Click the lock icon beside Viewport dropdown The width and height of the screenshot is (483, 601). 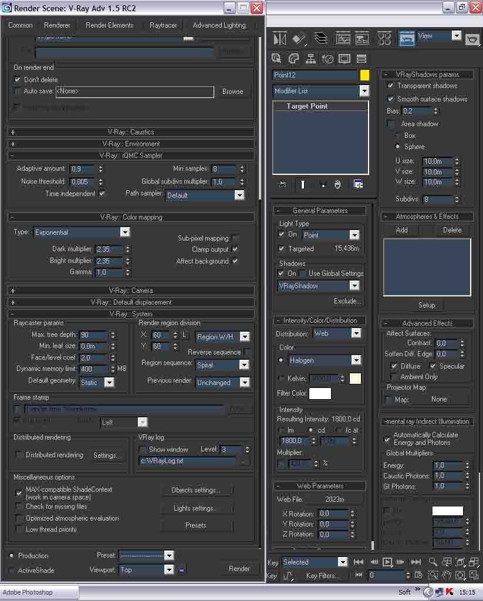[x=182, y=569]
